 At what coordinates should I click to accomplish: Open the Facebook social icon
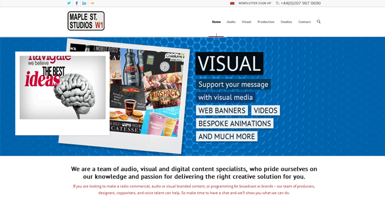point(77,3)
